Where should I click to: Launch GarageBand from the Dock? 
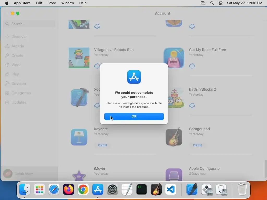[156, 189]
